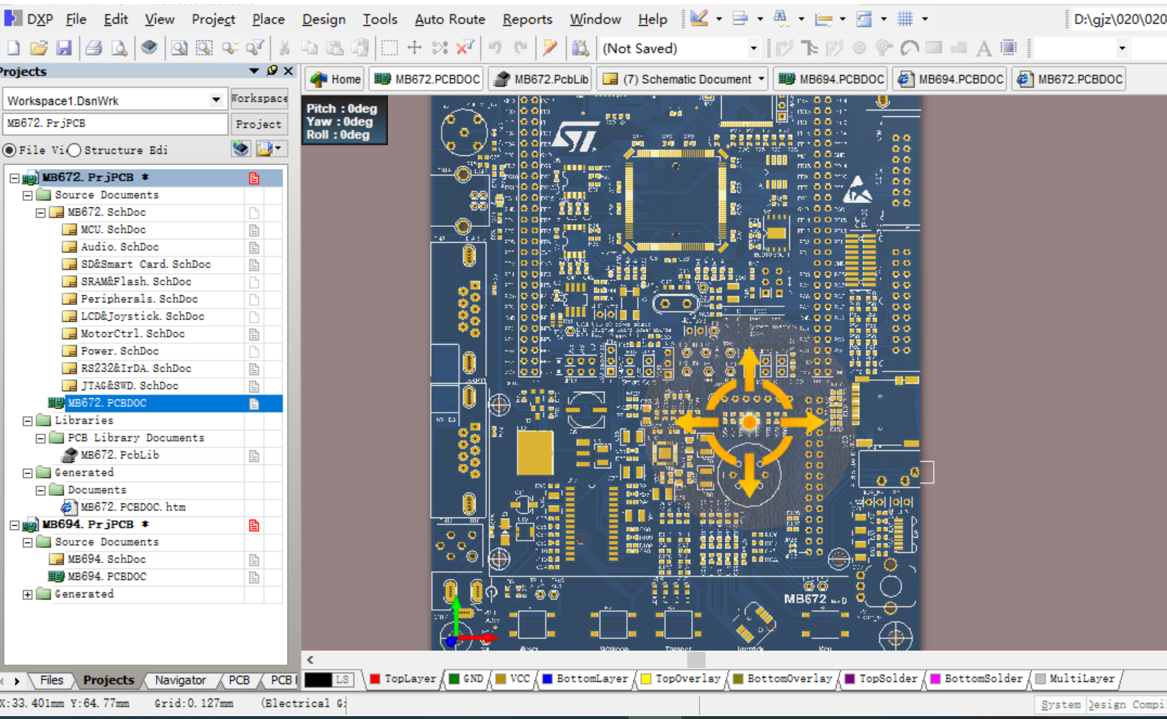Close the Projects panel with X

(288, 71)
